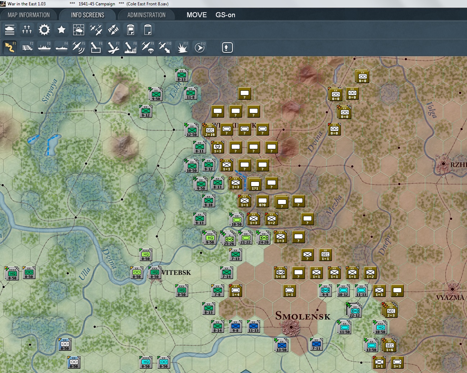Image resolution: width=467 pixels, height=373 pixels.
Task: Open the losses screen crosses icon
Action: [27, 29]
